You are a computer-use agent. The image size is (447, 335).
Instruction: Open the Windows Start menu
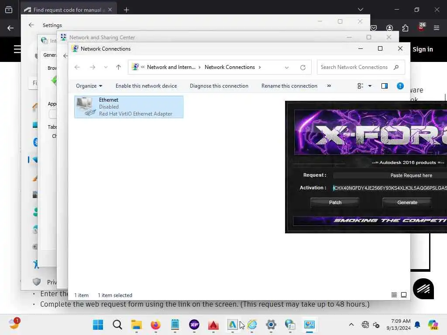coord(98,325)
